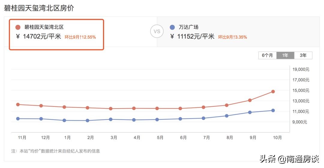The height and width of the screenshot is (168, 324).
Task: Click the blue September data point
Action: click(250, 112)
